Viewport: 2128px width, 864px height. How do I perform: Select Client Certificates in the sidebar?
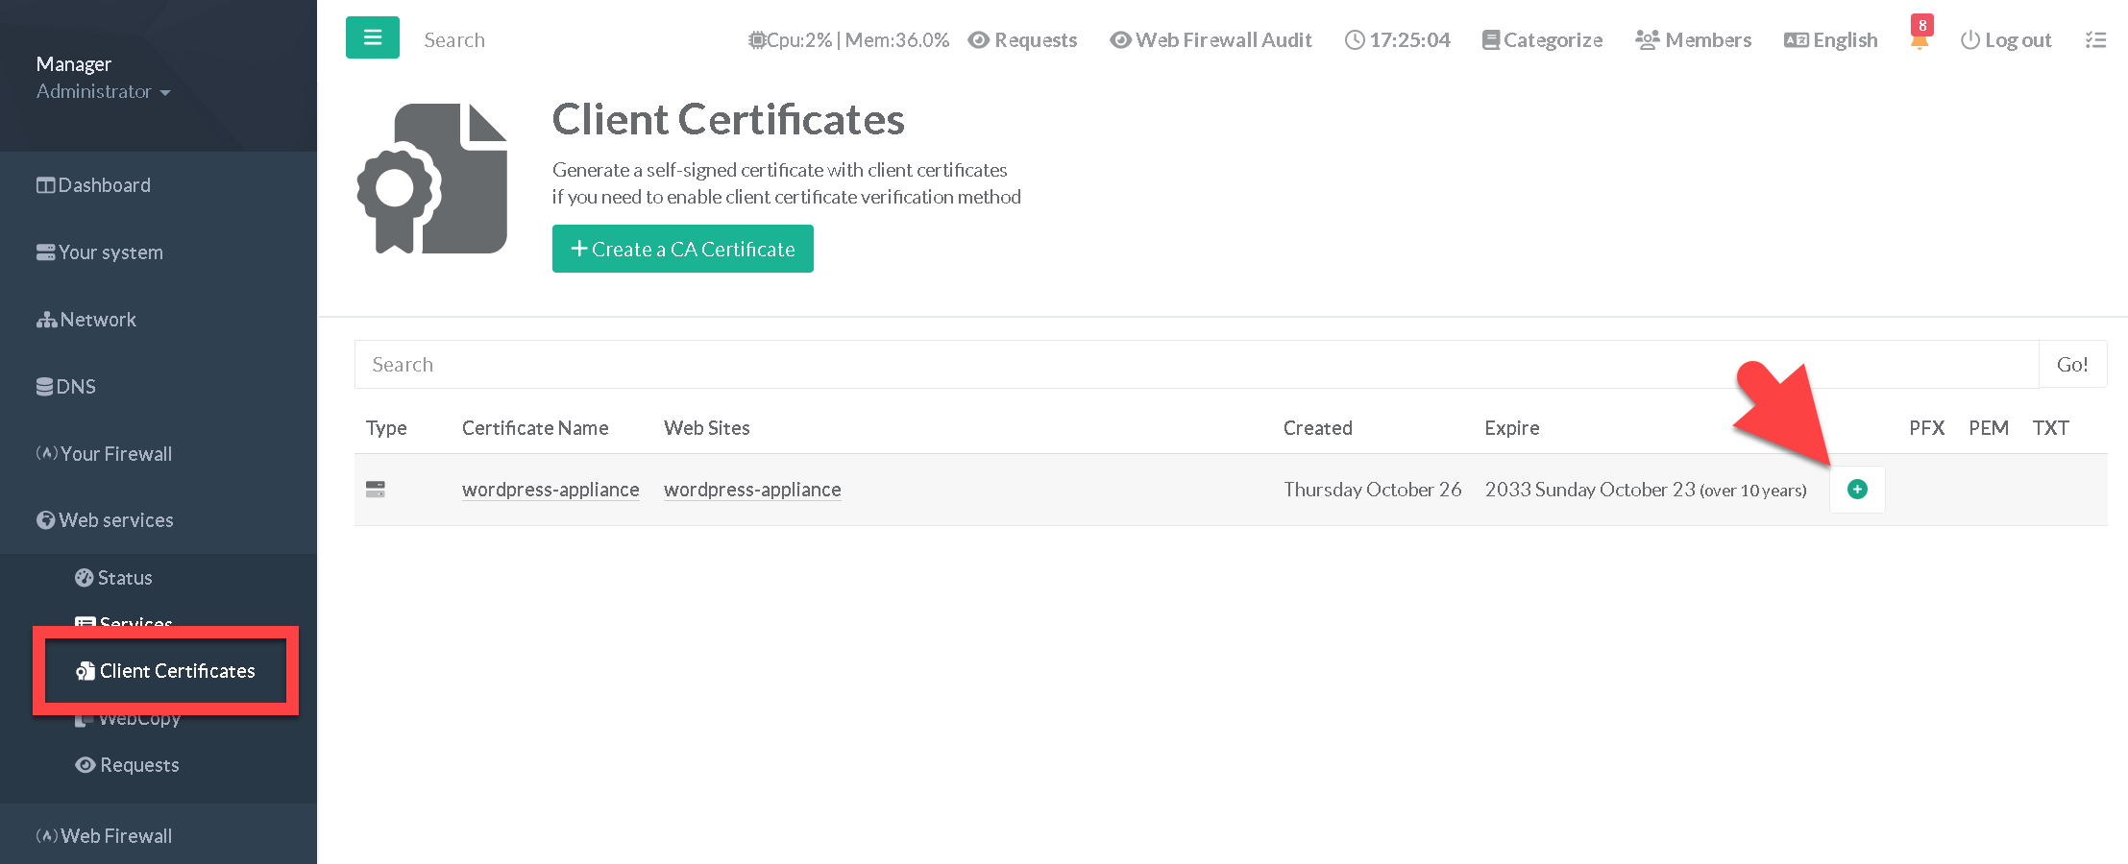[166, 671]
